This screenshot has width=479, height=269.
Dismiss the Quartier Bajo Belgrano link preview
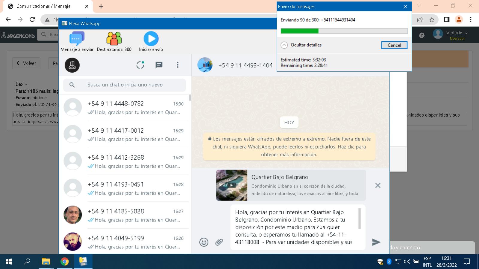point(378,185)
